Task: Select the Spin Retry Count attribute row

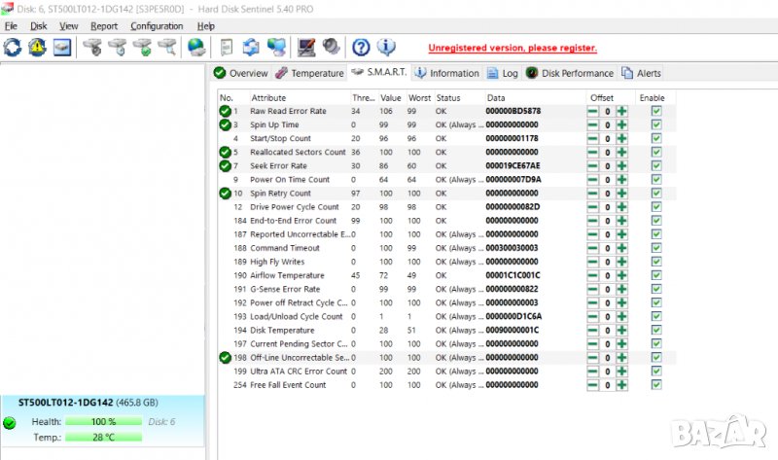Action: point(280,194)
